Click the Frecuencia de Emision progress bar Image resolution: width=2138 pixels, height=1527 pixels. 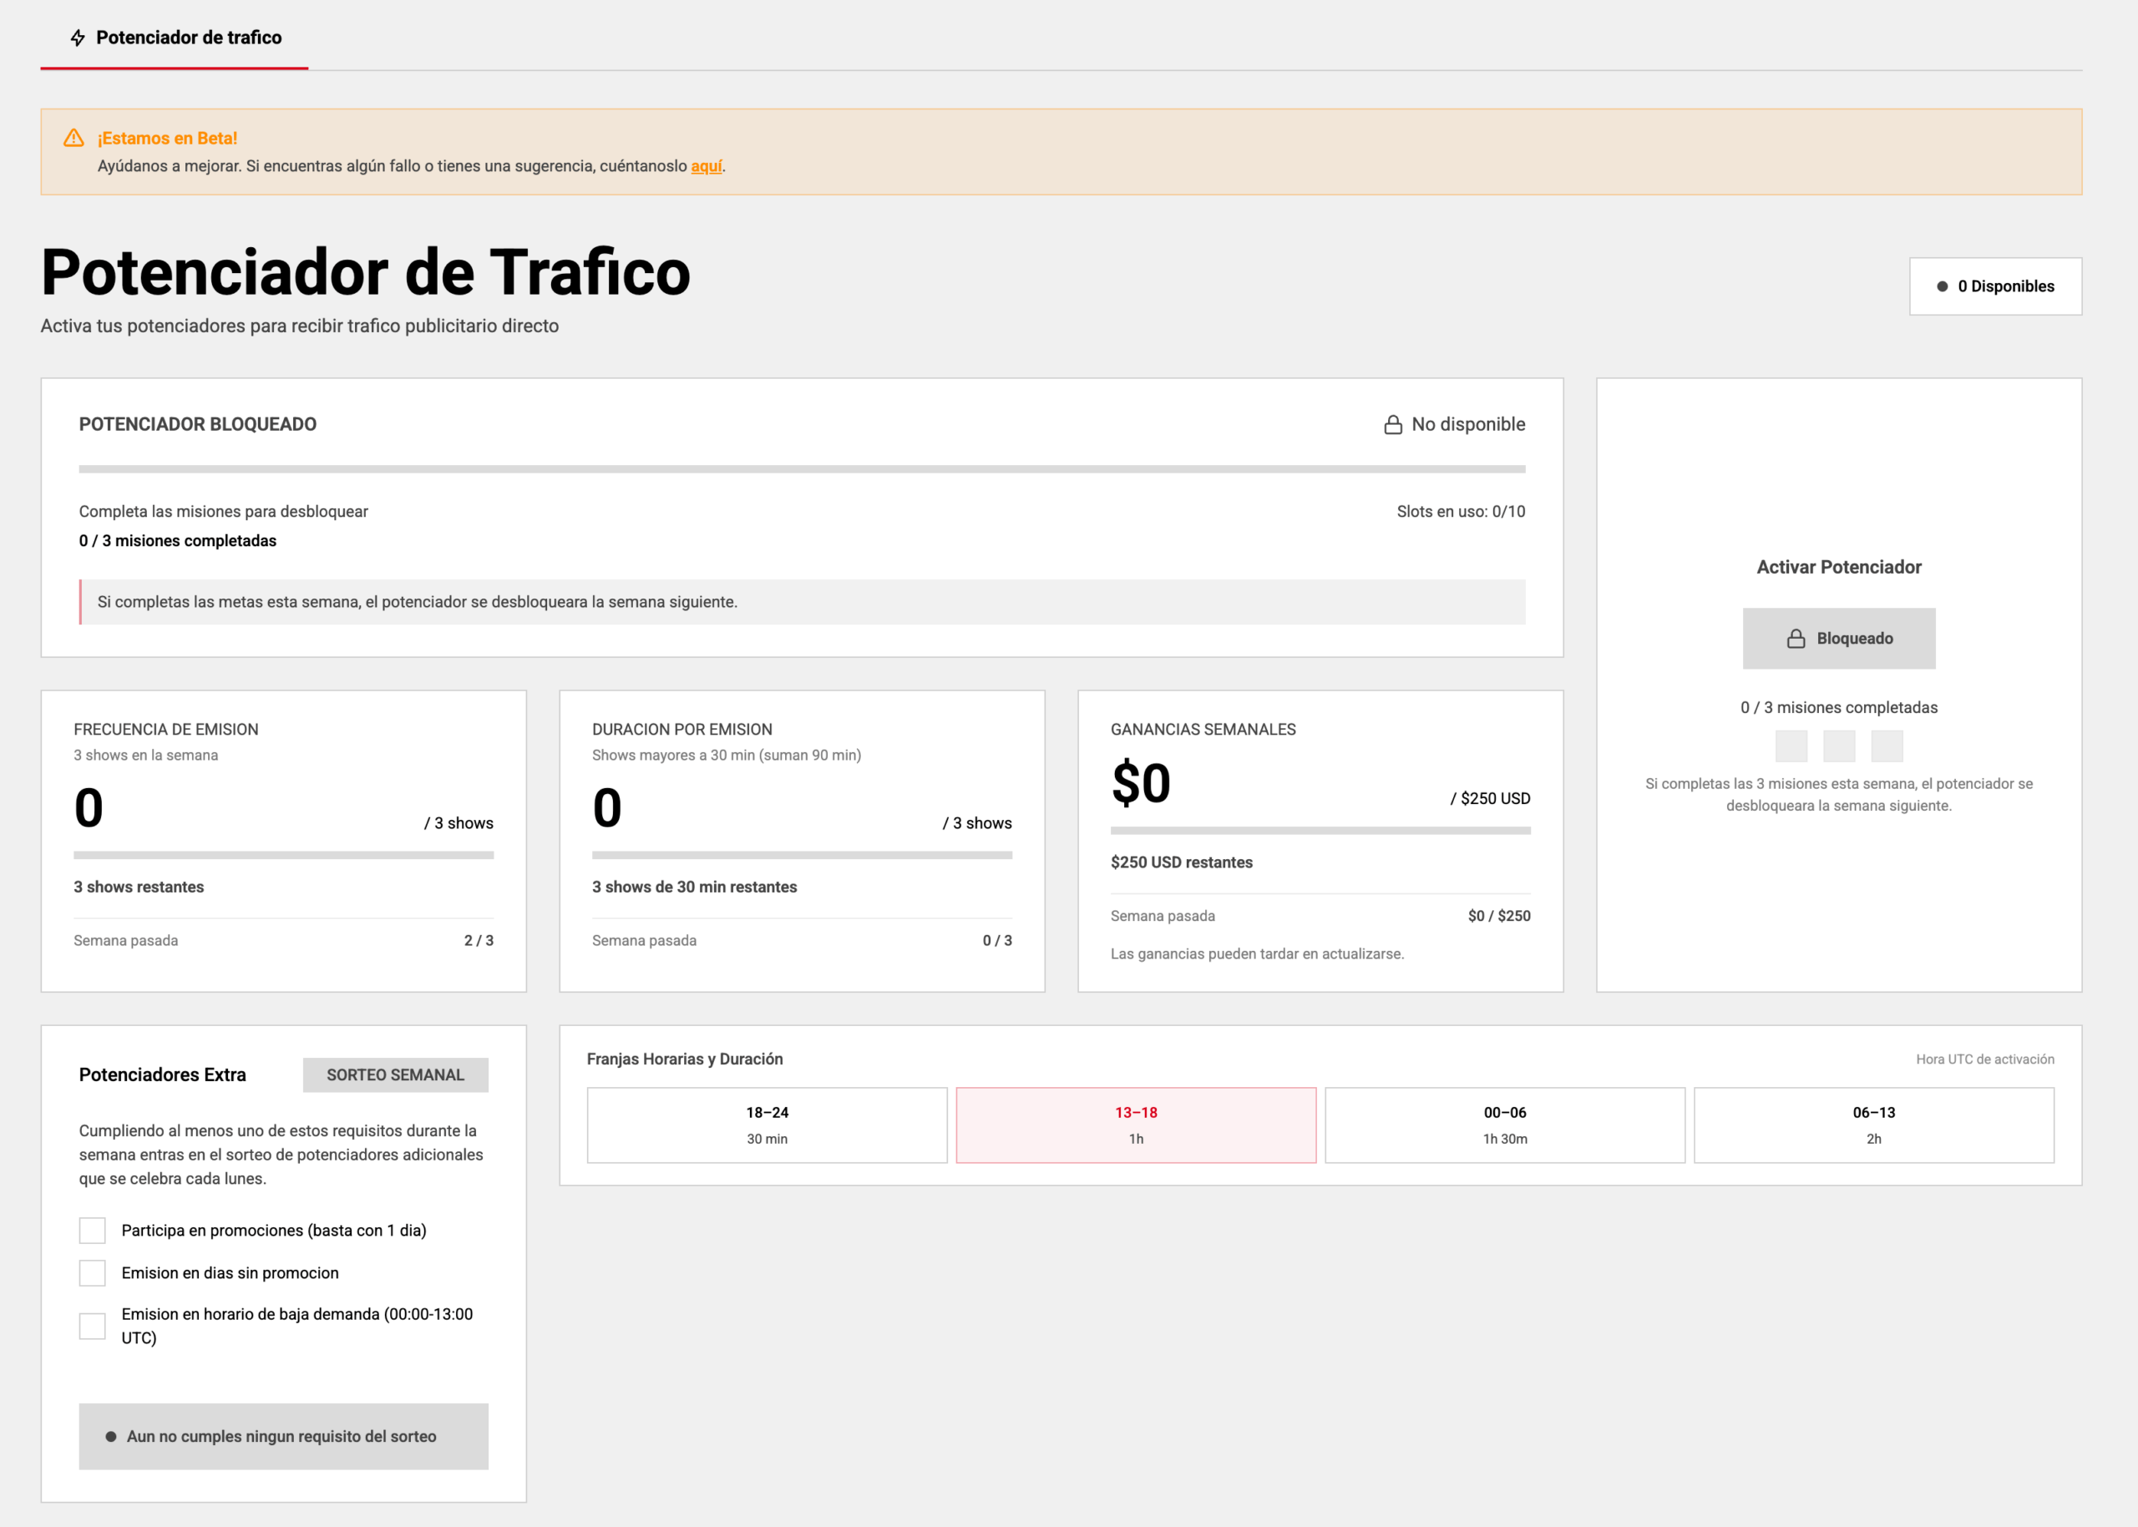coord(283,856)
